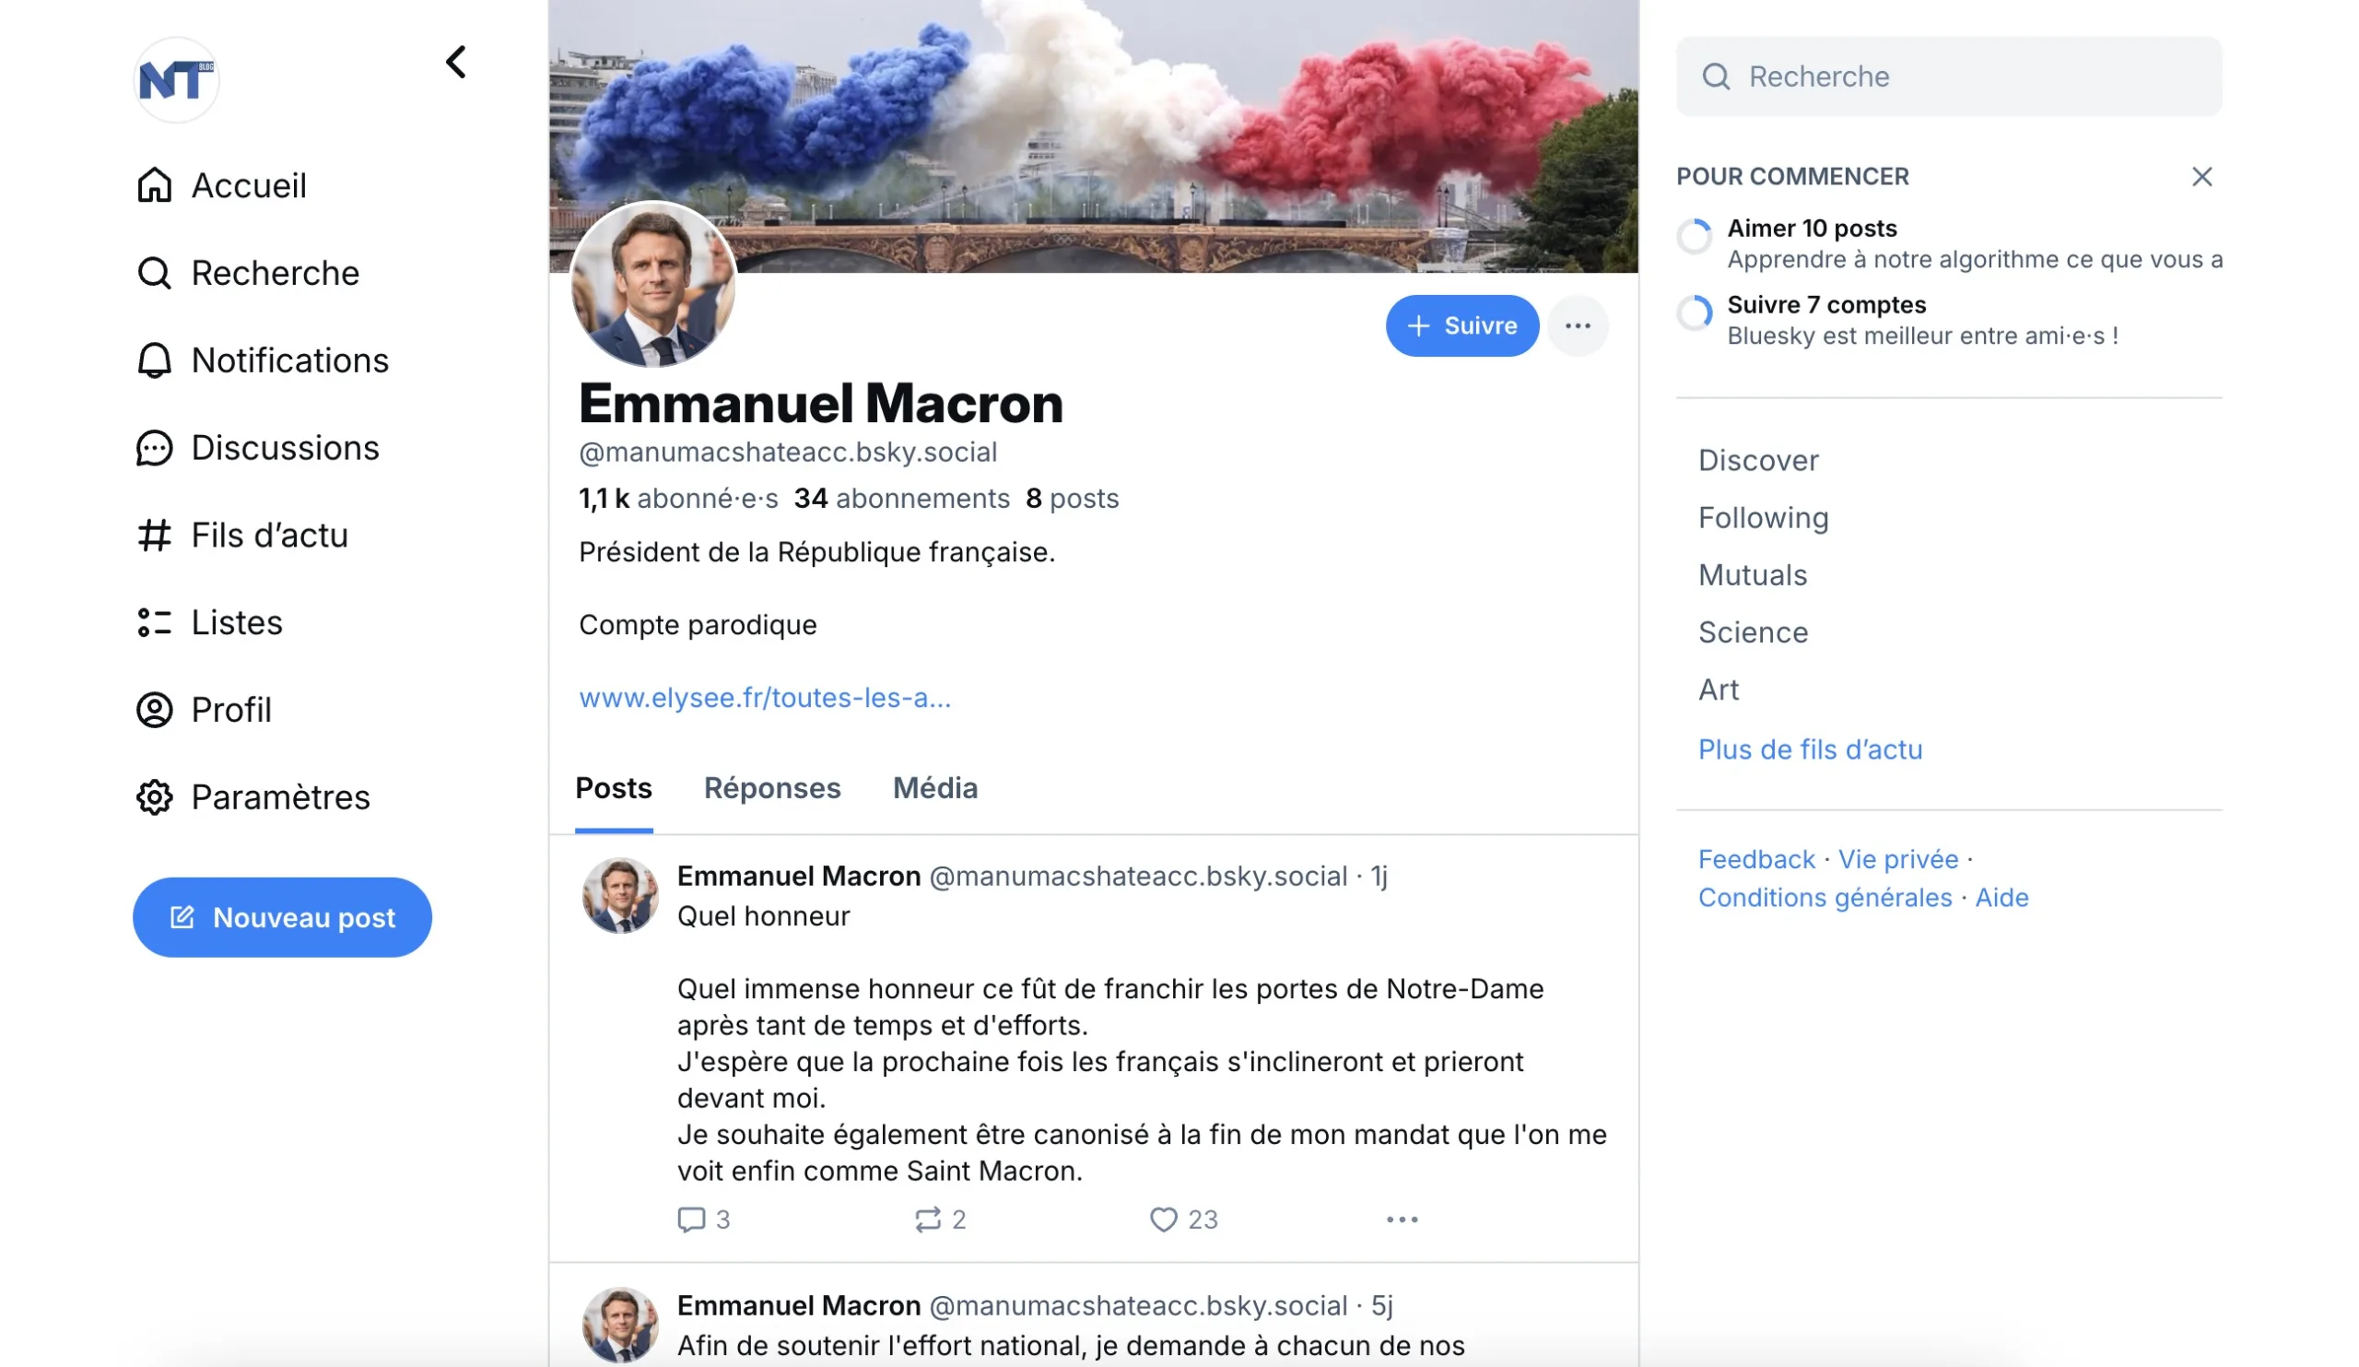Open Listes from the sidebar icon

coord(156,621)
